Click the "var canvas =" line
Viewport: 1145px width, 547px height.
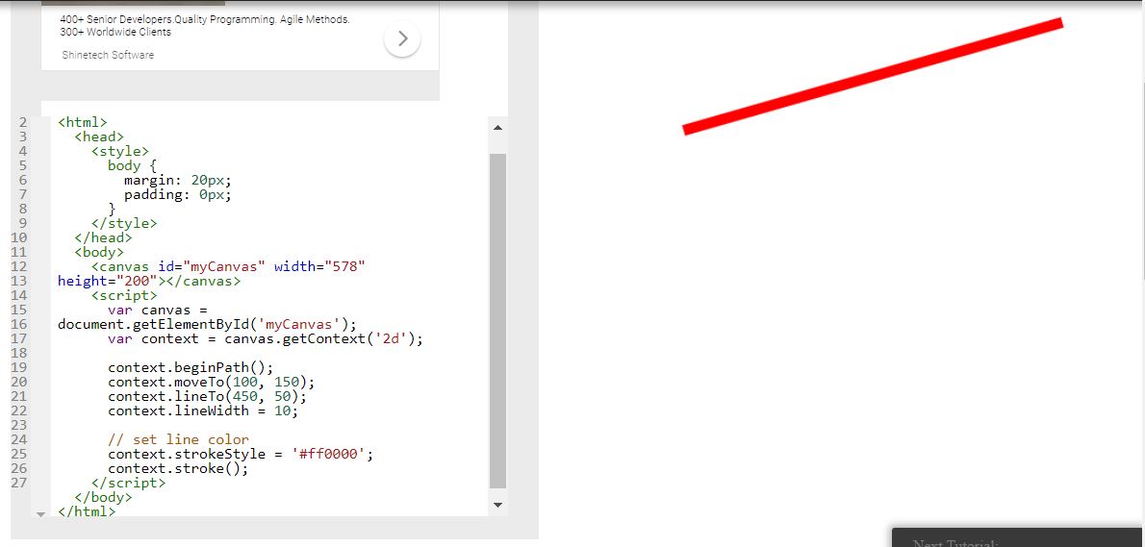click(x=158, y=310)
